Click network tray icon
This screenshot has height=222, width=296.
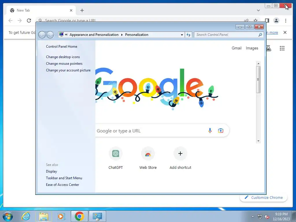[260, 217]
